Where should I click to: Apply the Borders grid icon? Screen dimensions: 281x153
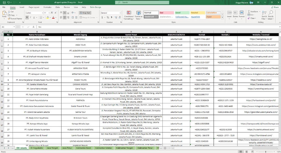pyautogui.click(x=41, y=17)
